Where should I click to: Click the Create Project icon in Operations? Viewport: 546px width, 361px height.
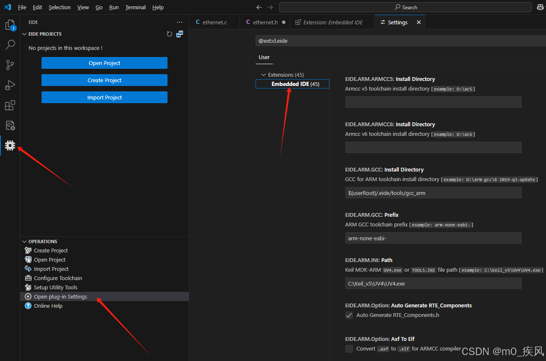[28, 250]
